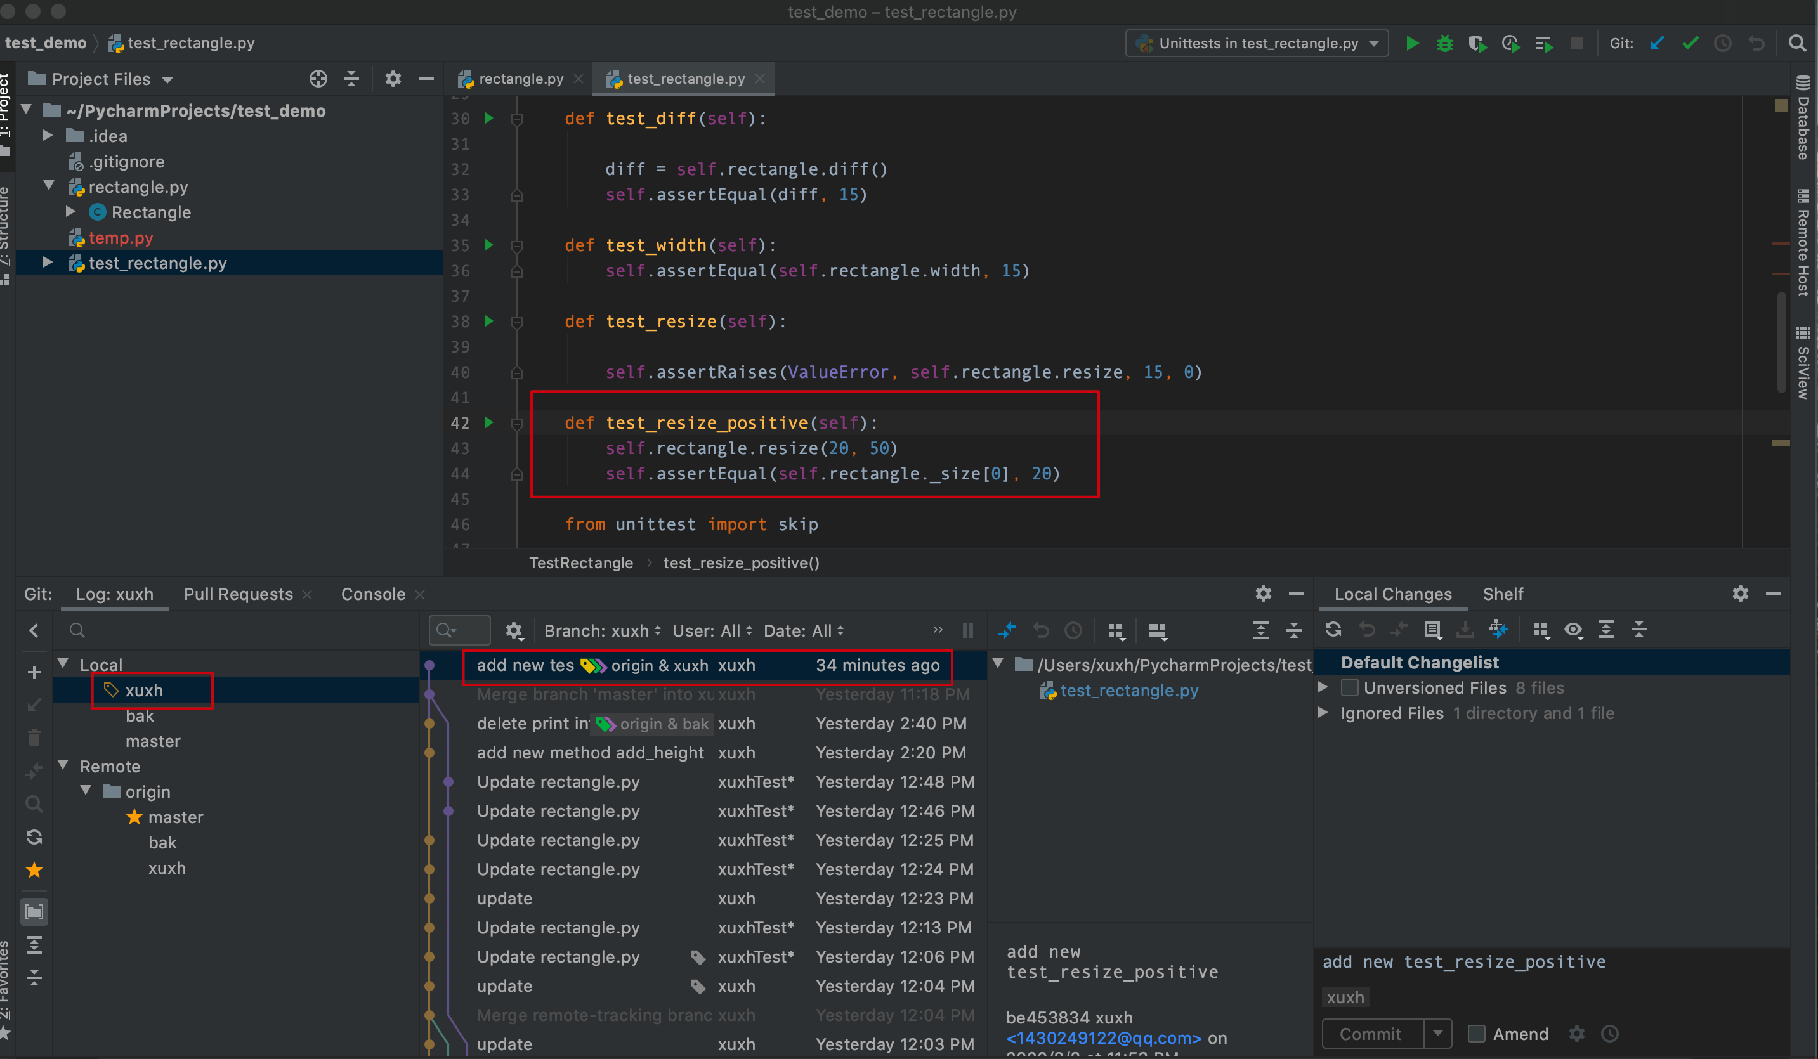The width and height of the screenshot is (1818, 1059).
Task: Click the author email link 1430249122@qq.com
Action: [x=1104, y=1037]
